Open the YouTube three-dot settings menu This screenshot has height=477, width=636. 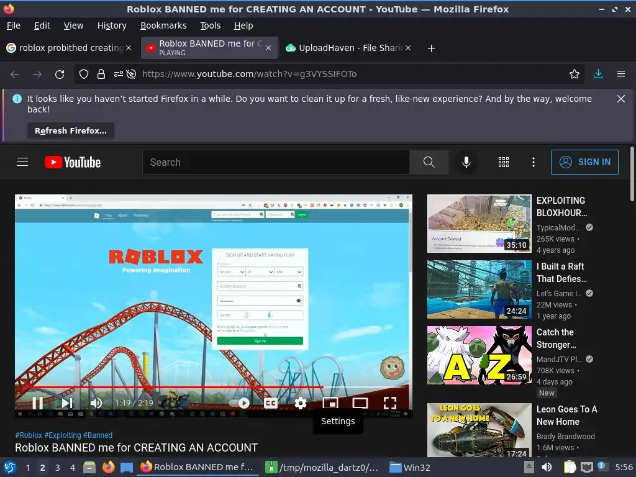click(534, 162)
